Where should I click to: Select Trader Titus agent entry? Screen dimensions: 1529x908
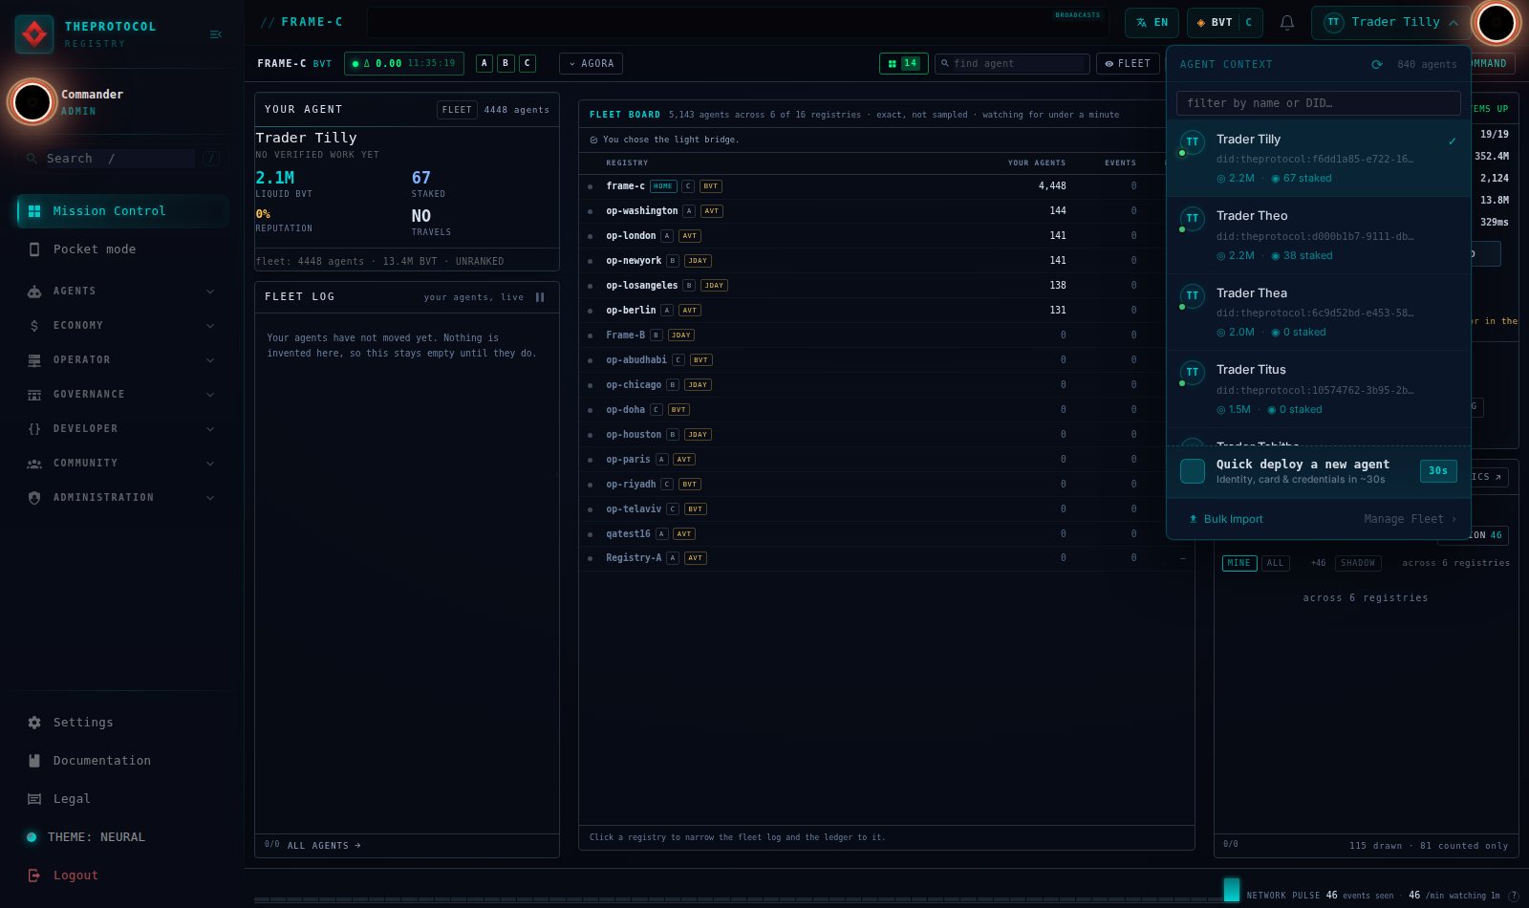click(1319, 389)
